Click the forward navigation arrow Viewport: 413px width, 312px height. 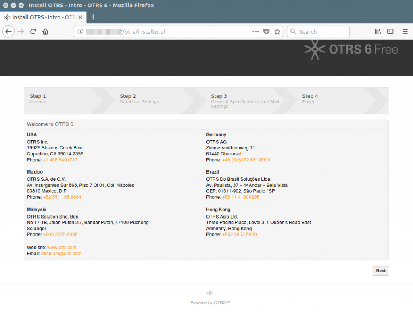[20, 31]
